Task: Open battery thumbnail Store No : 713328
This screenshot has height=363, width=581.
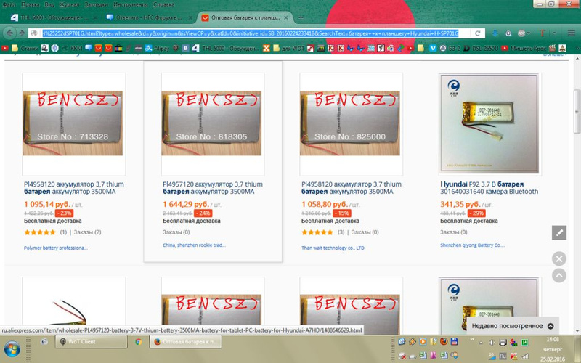Action: tap(73, 123)
